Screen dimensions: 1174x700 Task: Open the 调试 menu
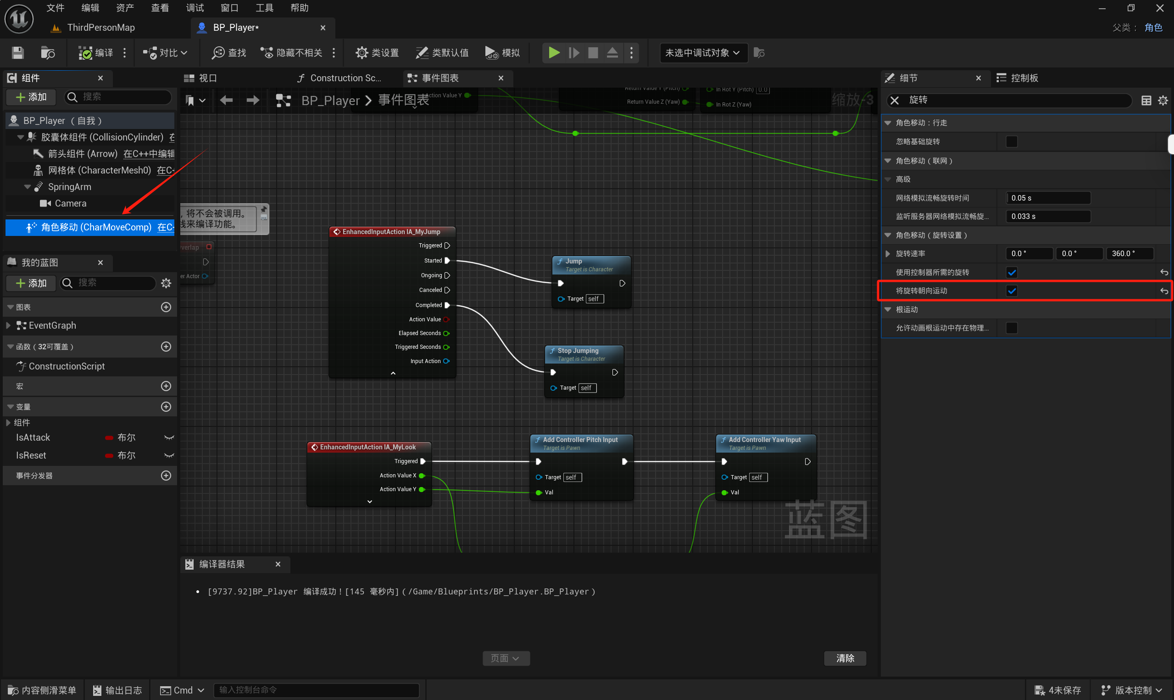195,8
